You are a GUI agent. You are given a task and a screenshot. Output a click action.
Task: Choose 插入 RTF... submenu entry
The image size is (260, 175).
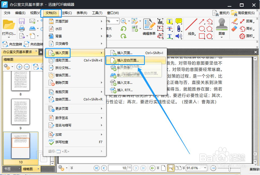tap(136, 90)
